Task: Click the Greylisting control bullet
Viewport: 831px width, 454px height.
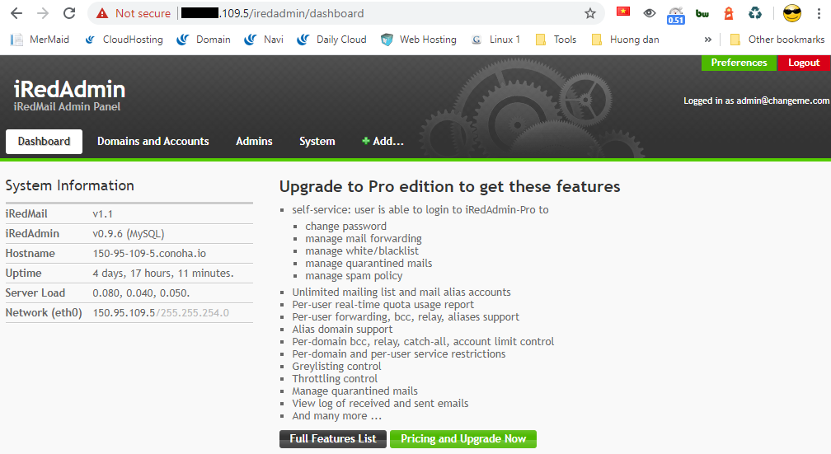Action: click(336, 366)
